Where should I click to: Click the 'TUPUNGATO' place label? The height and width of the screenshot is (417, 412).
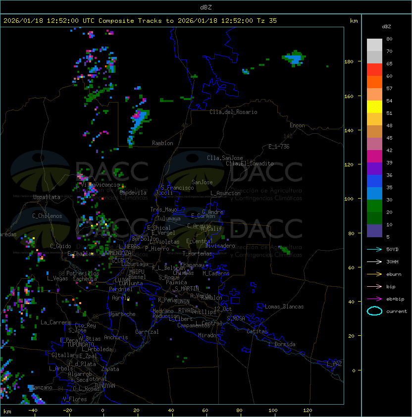80,344
